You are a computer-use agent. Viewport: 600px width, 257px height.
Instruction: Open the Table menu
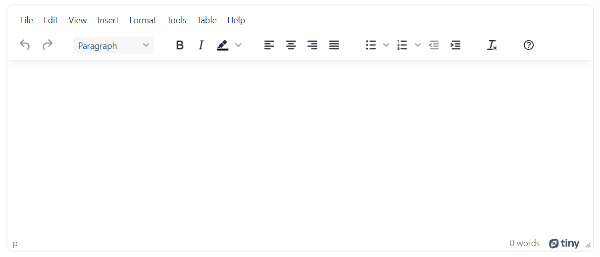click(x=207, y=20)
